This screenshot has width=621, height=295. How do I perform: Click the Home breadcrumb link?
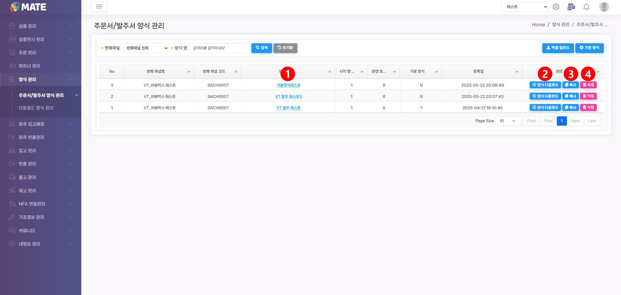(x=538, y=25)
